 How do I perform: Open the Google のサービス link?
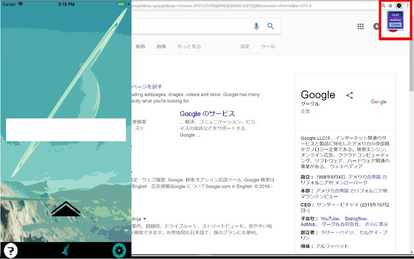207,114
